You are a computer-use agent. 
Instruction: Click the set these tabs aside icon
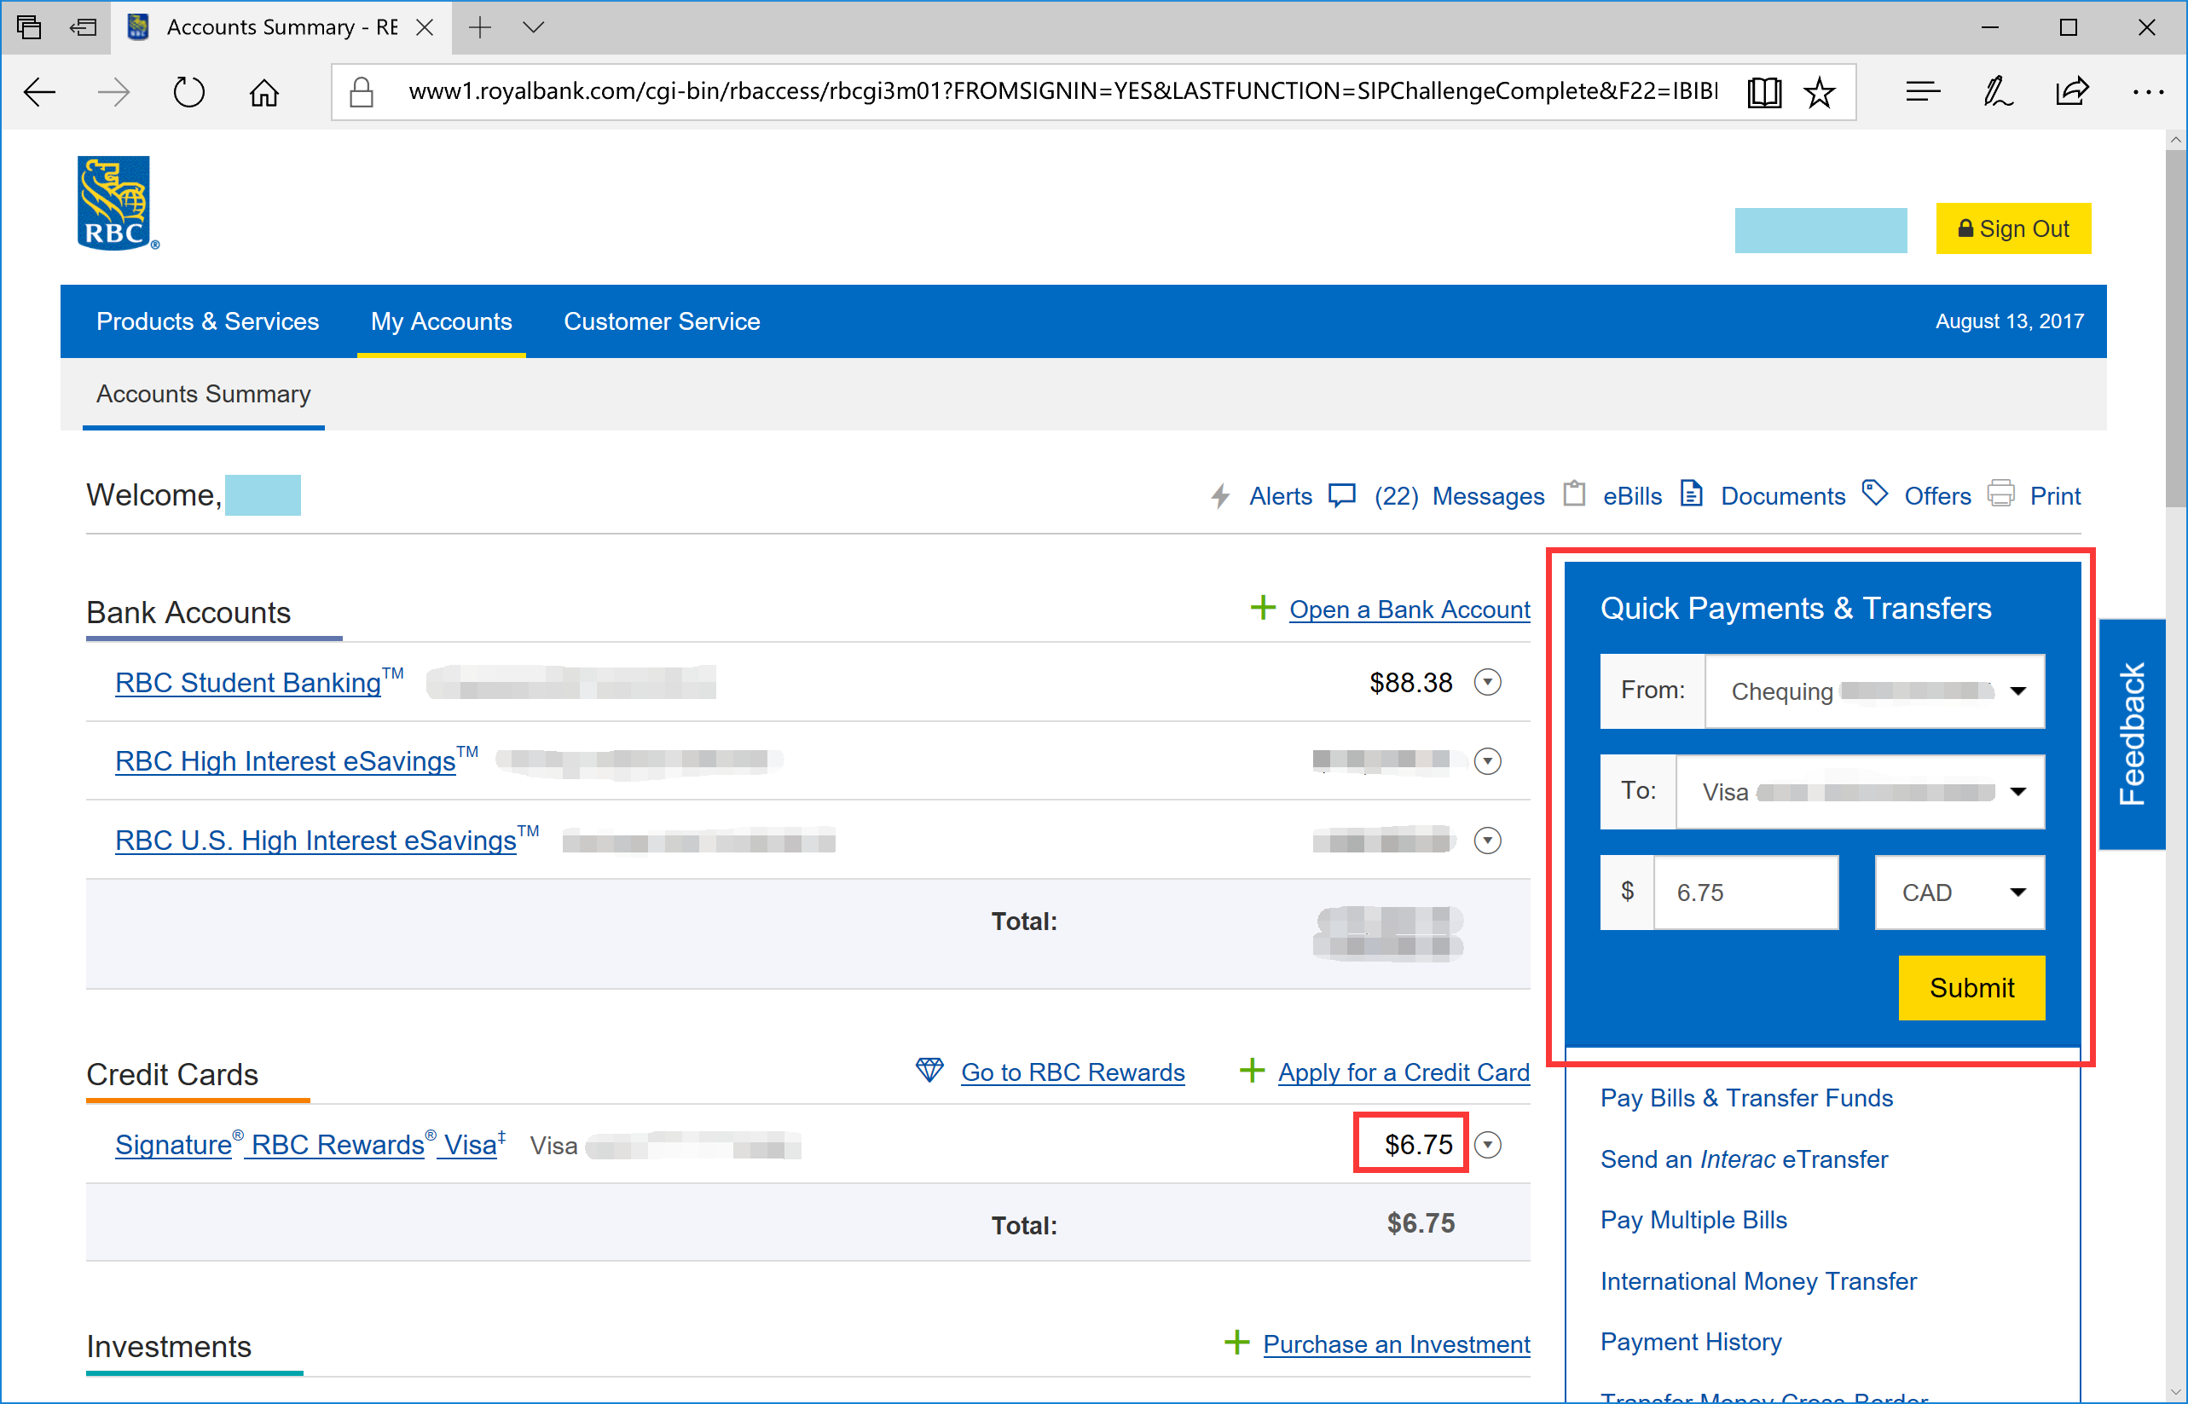tap(83, 27)
